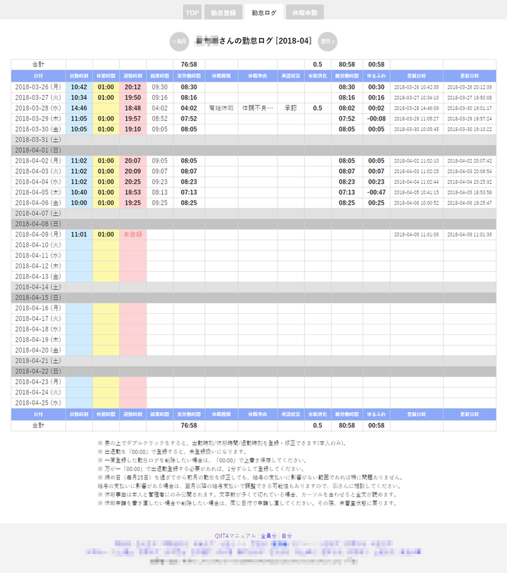
Task: Click the bottom 合計 label
Action: (x=39, y=425)
